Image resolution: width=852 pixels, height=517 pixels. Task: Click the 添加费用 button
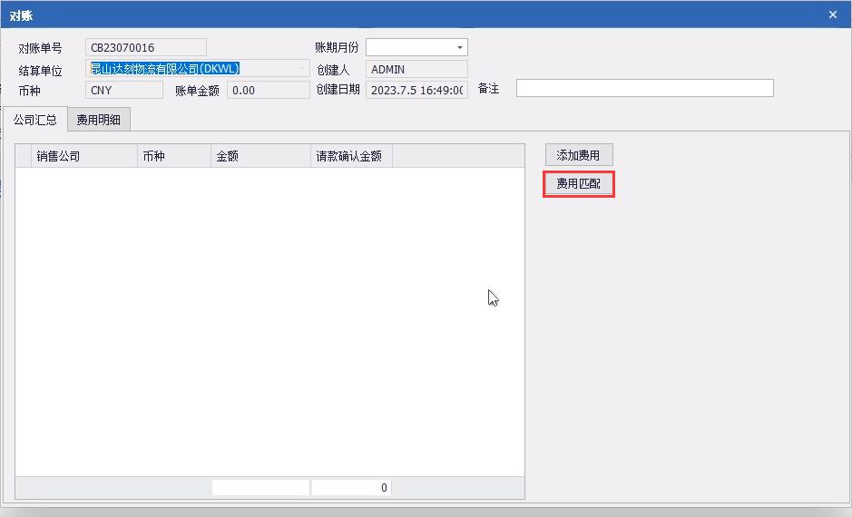[579, 155]
